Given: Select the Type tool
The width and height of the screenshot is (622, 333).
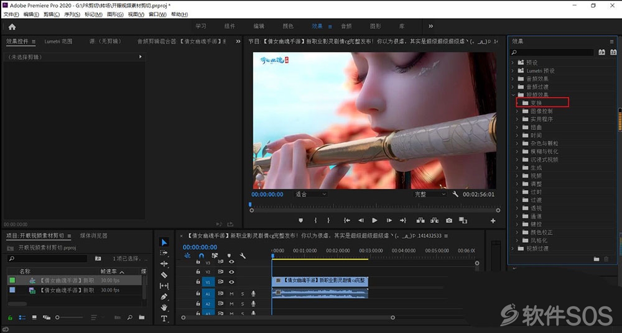Looking at the screenshot, I should point(164,318).
